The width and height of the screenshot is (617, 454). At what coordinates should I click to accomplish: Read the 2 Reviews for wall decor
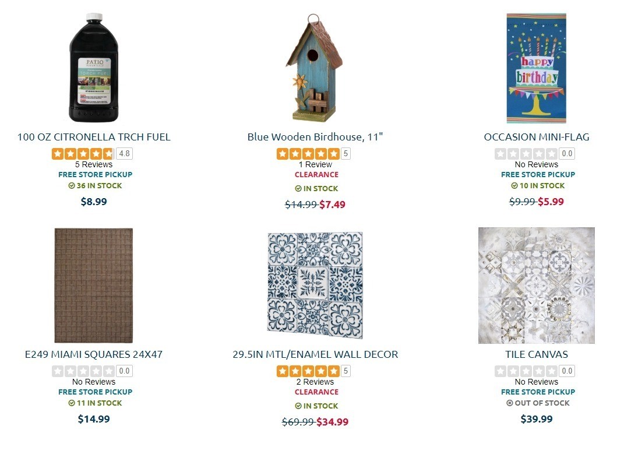[x=315, y=382]
